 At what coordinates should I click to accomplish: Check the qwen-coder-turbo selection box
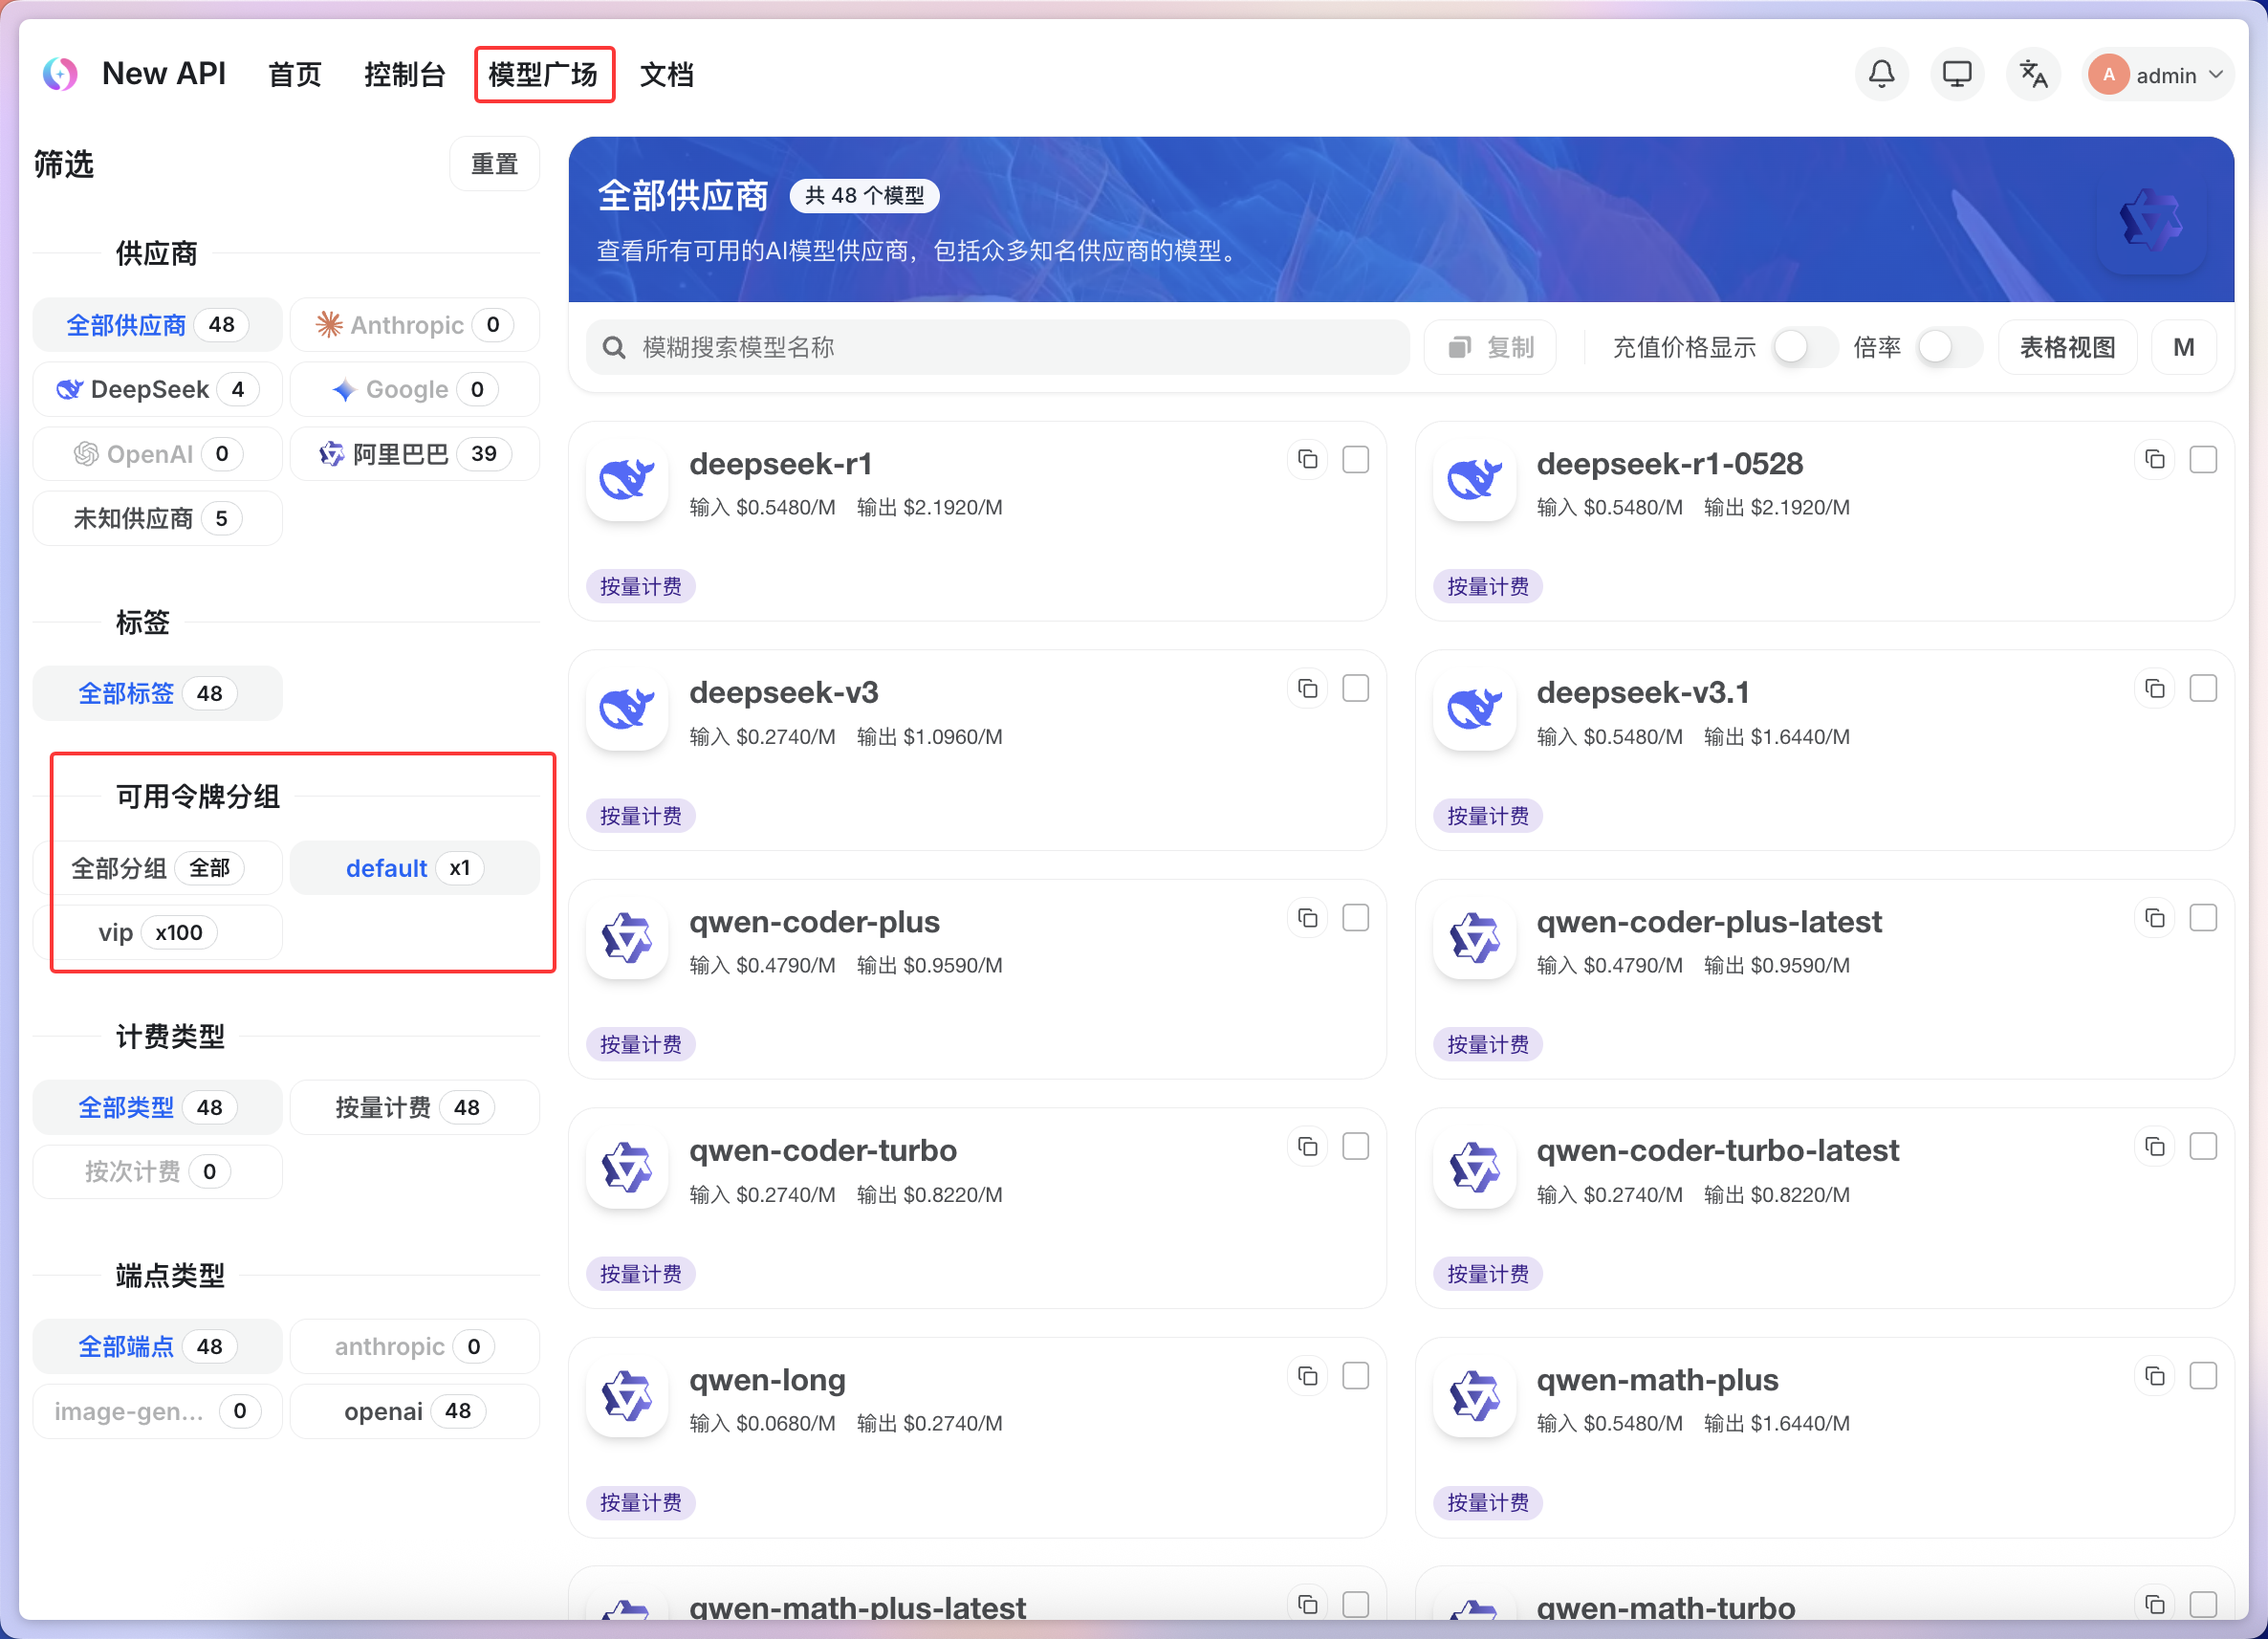click(x=1356, y=1147)
